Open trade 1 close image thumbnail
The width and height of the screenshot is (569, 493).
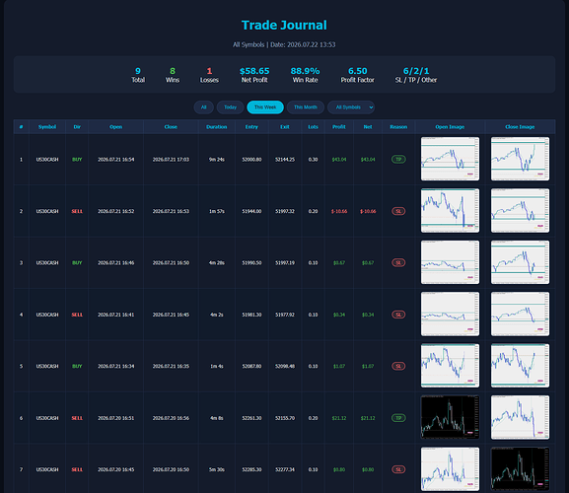520,159
